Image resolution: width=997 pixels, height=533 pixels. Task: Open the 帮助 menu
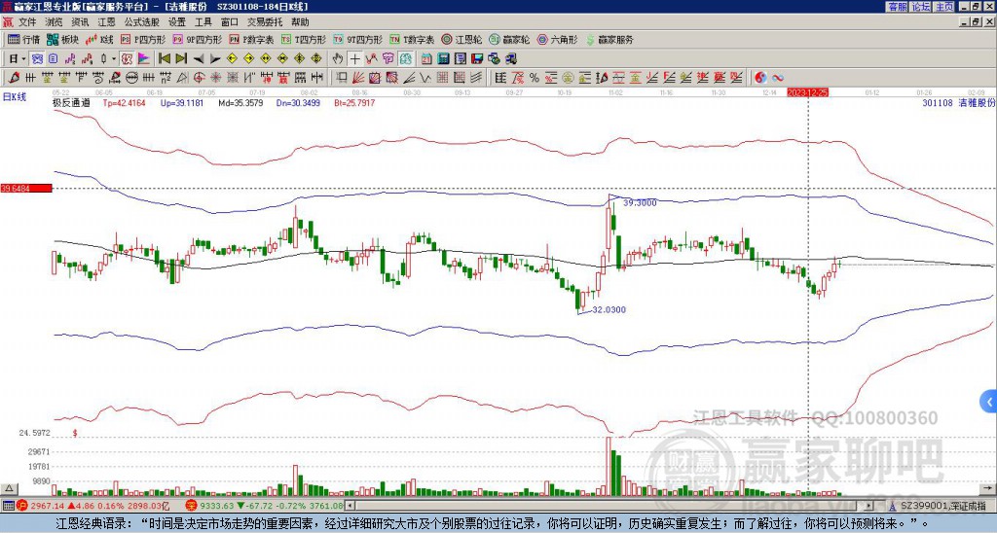pyautogui.click(x=300, y=22)
